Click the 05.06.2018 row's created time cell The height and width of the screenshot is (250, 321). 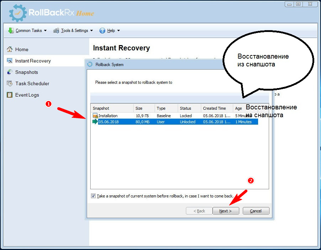(216, 122)
